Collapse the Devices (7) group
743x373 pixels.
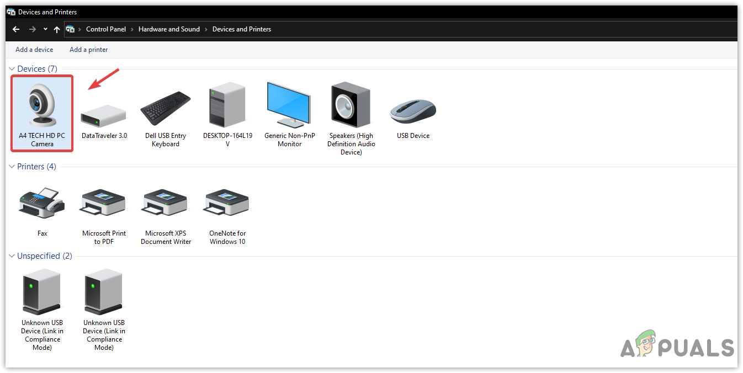click(x=12, y=69)
